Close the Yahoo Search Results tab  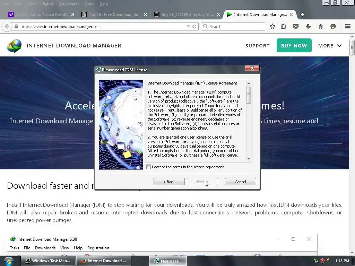[73, 15]
